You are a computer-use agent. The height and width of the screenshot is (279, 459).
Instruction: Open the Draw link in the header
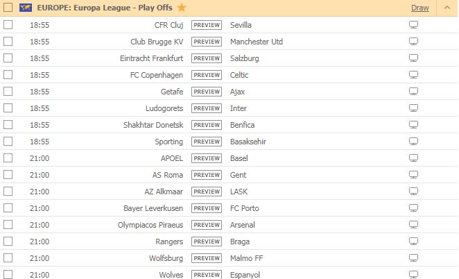coord(419,8)
